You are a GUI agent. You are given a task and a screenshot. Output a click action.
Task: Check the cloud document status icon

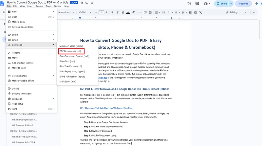click(x=92, y=3)
